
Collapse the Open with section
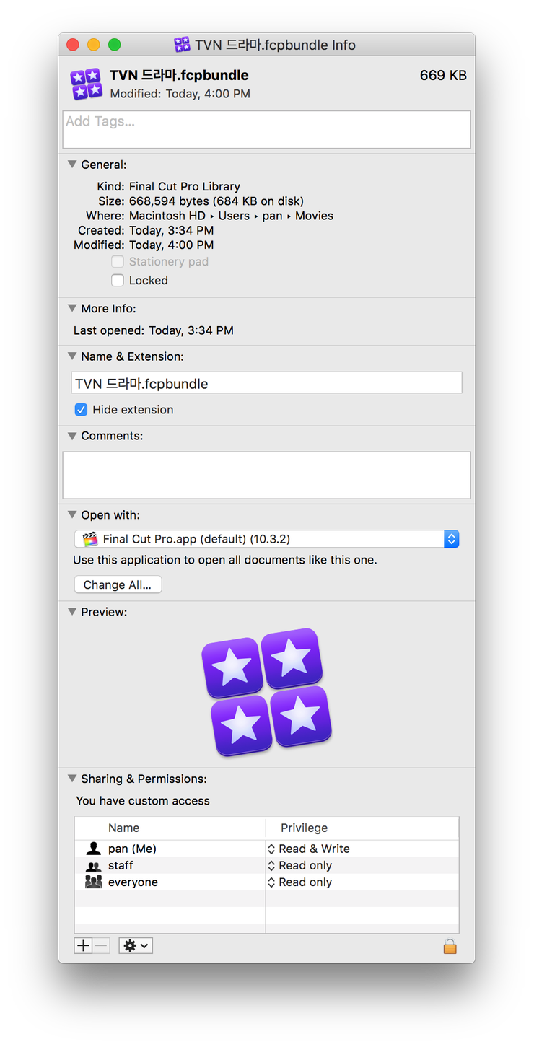coord(72,514)
